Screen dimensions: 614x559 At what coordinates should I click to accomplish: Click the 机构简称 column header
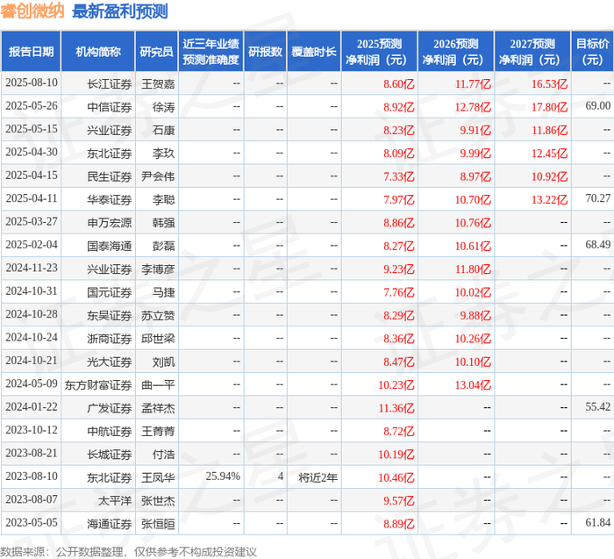(98, 51)
